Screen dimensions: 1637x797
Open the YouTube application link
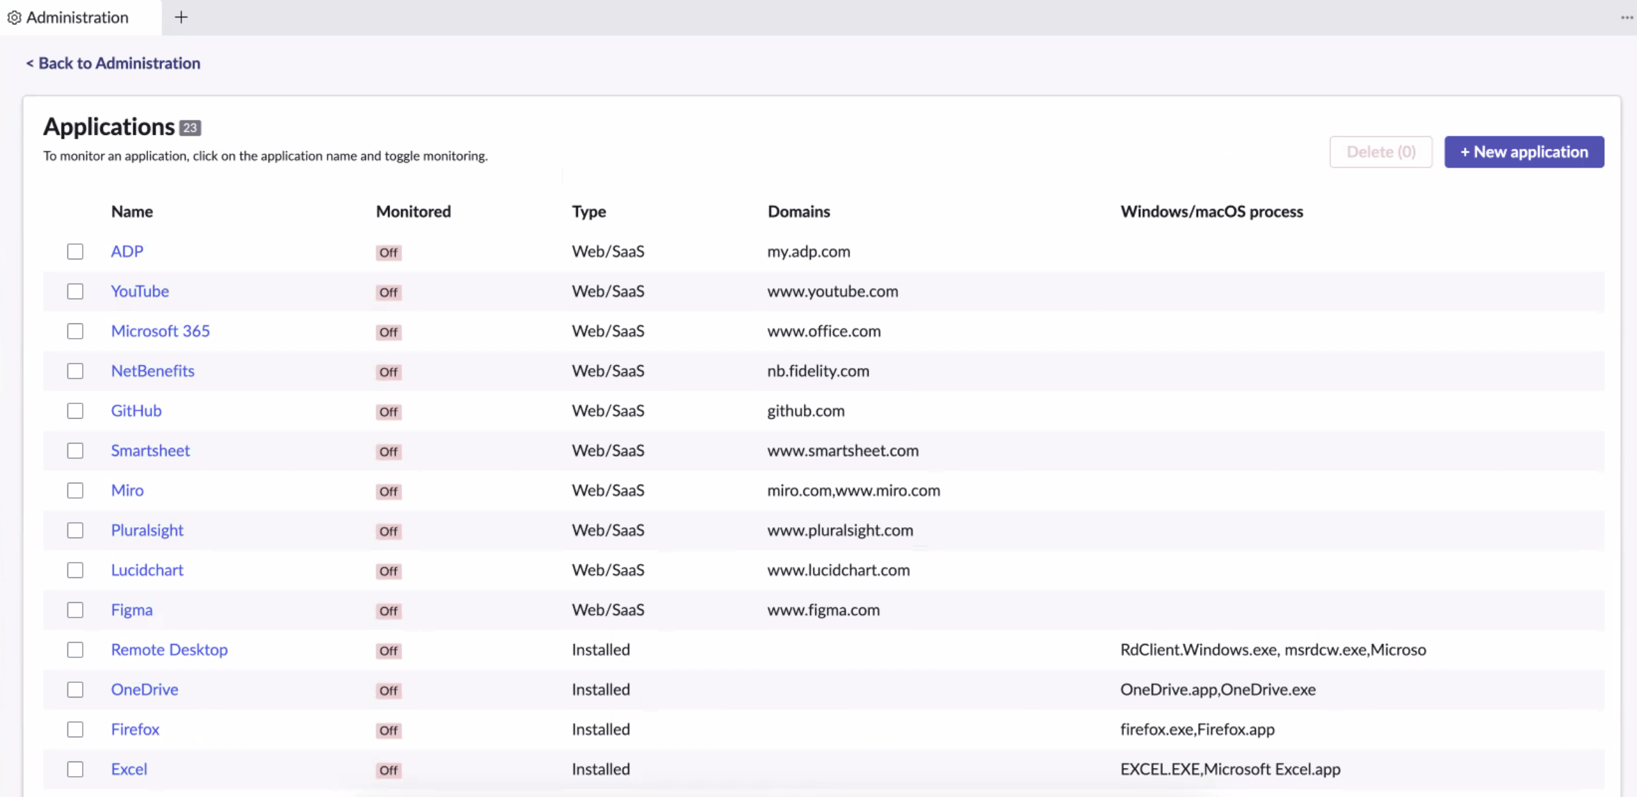pos(140,291)
